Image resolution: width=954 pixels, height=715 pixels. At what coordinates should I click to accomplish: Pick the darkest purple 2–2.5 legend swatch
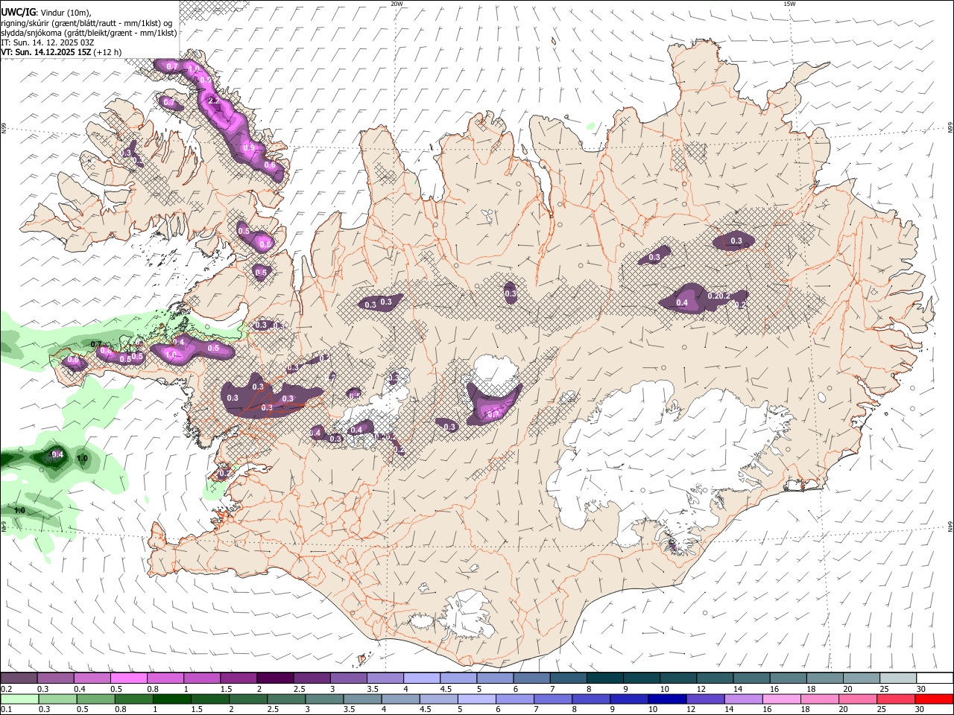tap(274, 678)
